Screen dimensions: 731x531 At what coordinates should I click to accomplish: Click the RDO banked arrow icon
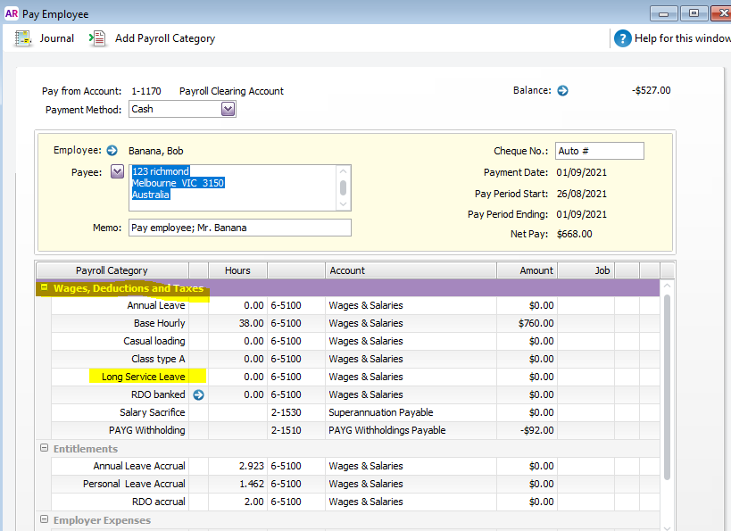click(198, 394)
